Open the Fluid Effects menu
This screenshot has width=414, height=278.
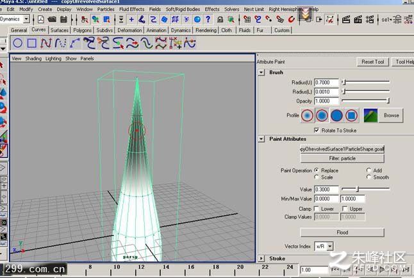click(132, 9)
